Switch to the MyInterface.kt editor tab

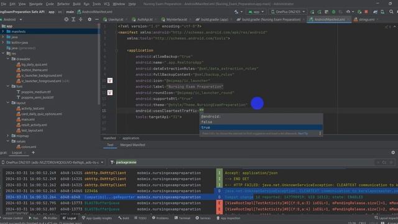(x=175, y=19)
